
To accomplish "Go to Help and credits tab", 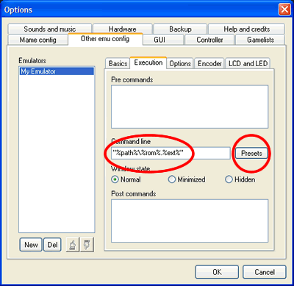I will (x=247, y=29).
